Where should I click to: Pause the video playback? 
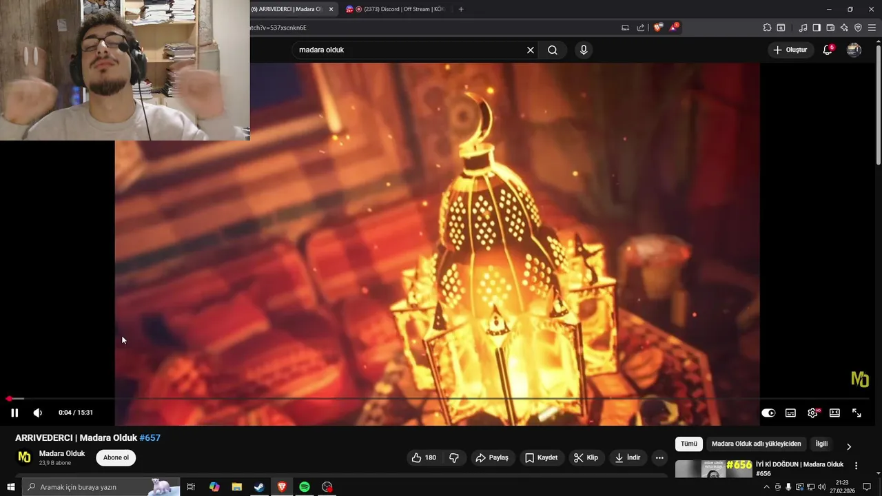pos(14,413)
